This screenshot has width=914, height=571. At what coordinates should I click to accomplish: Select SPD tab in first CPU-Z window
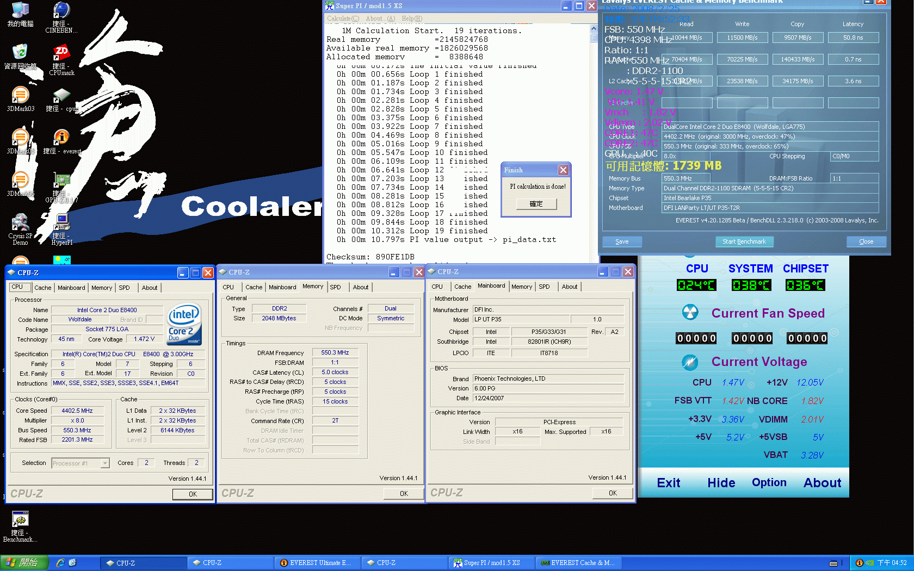[x=125, y=288]
